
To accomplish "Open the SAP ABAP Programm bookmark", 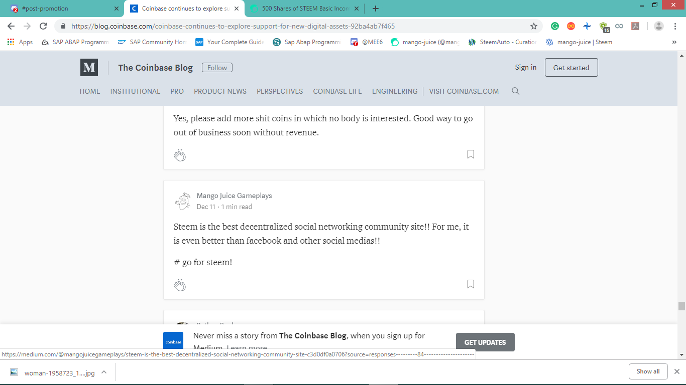I will click(x=75, y=42).
